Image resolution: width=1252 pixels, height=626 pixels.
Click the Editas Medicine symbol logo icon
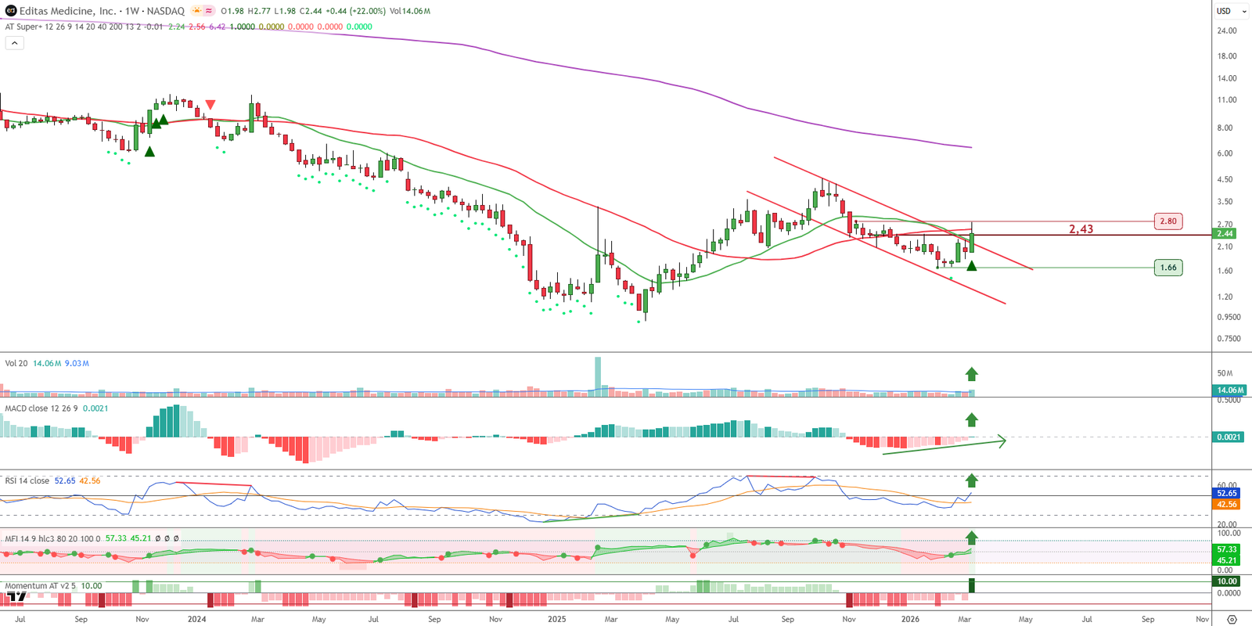click(x=10, y=11)
